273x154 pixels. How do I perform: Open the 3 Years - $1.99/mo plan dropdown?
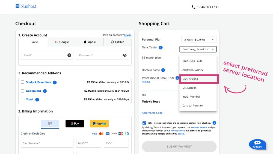coord(199,40)
